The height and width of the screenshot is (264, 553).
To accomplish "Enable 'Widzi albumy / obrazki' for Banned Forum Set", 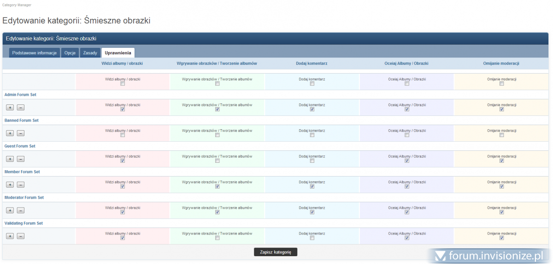I will [123, 135].
